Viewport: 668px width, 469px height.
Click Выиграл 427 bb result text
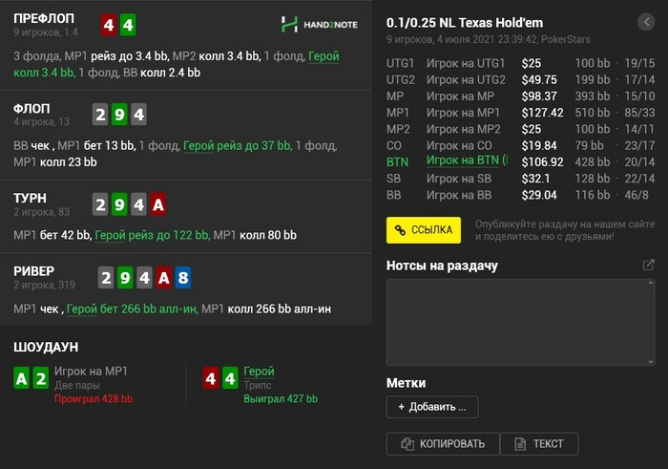tap(281, 399)
